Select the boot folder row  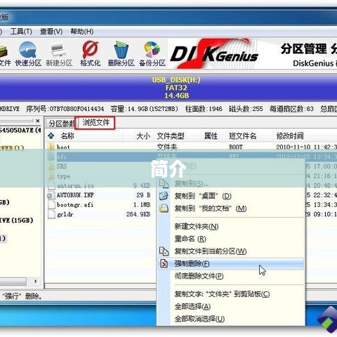[x=191, y=147]
